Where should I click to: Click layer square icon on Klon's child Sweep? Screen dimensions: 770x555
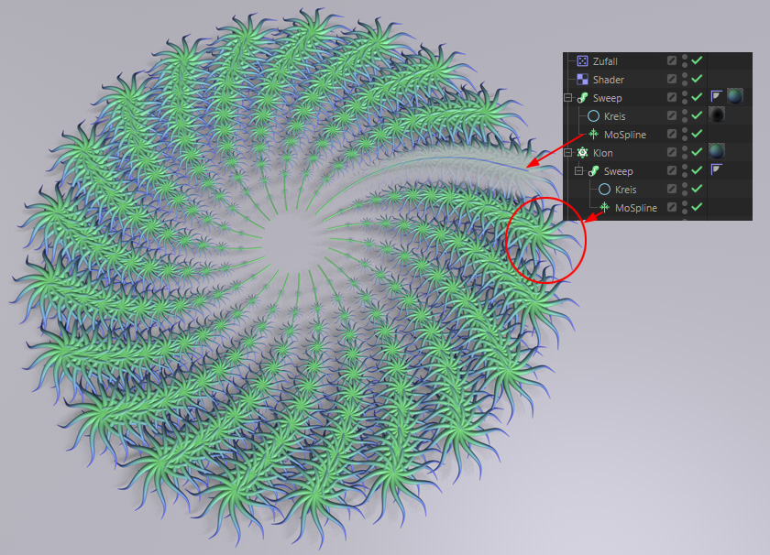671,170
